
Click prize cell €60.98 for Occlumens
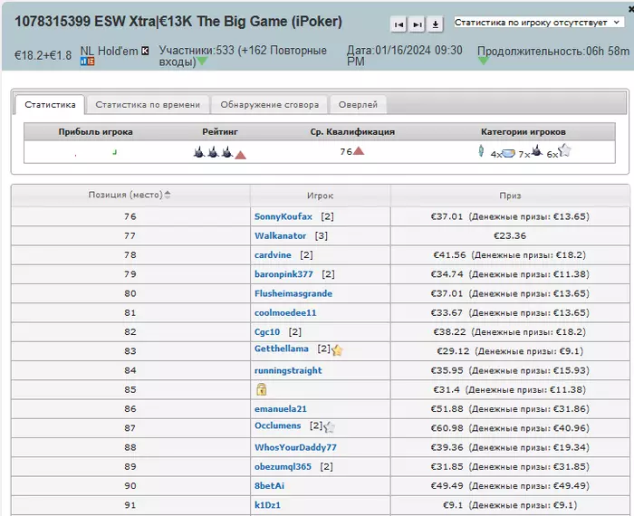pos(510,428)
